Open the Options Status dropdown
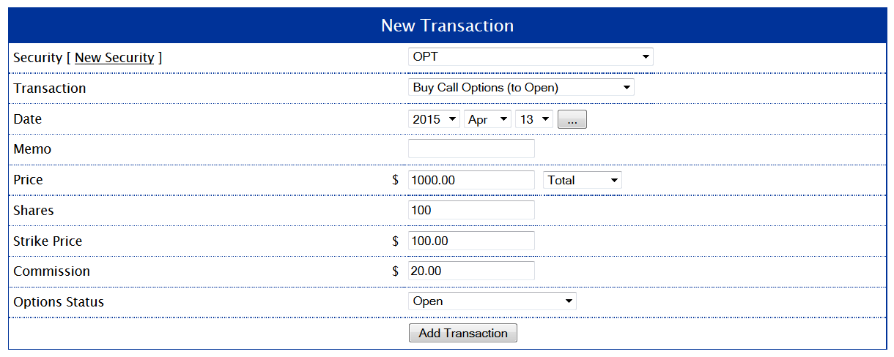894x357 pixels. [492, 301]
